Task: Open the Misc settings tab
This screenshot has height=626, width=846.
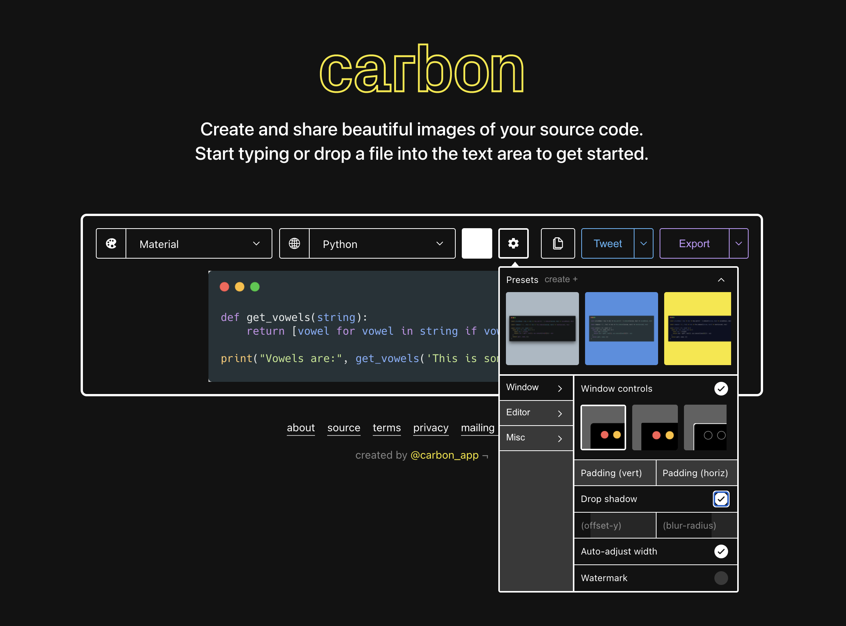Action: pos(536,438)
